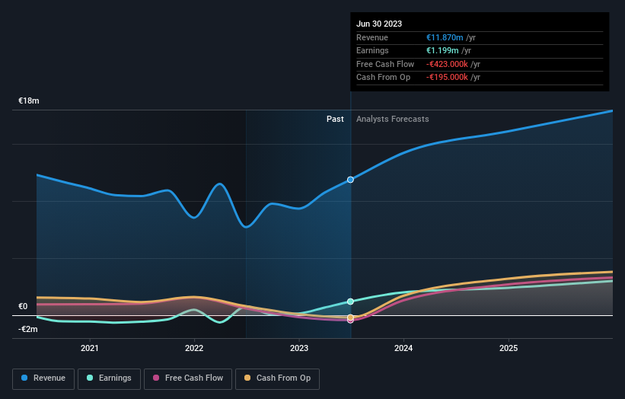
Task: Click the teal Earnings legend dot
Action: (90, 378)
